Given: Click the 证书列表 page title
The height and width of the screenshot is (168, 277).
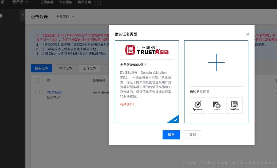Looking at the screenshot, I should tap(39, 17).
